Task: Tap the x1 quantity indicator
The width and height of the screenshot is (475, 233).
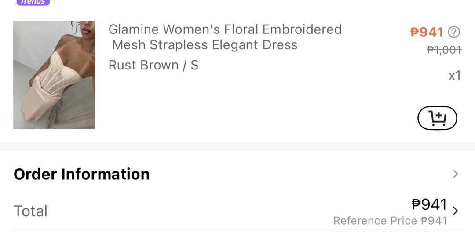Action: point(455,76)
